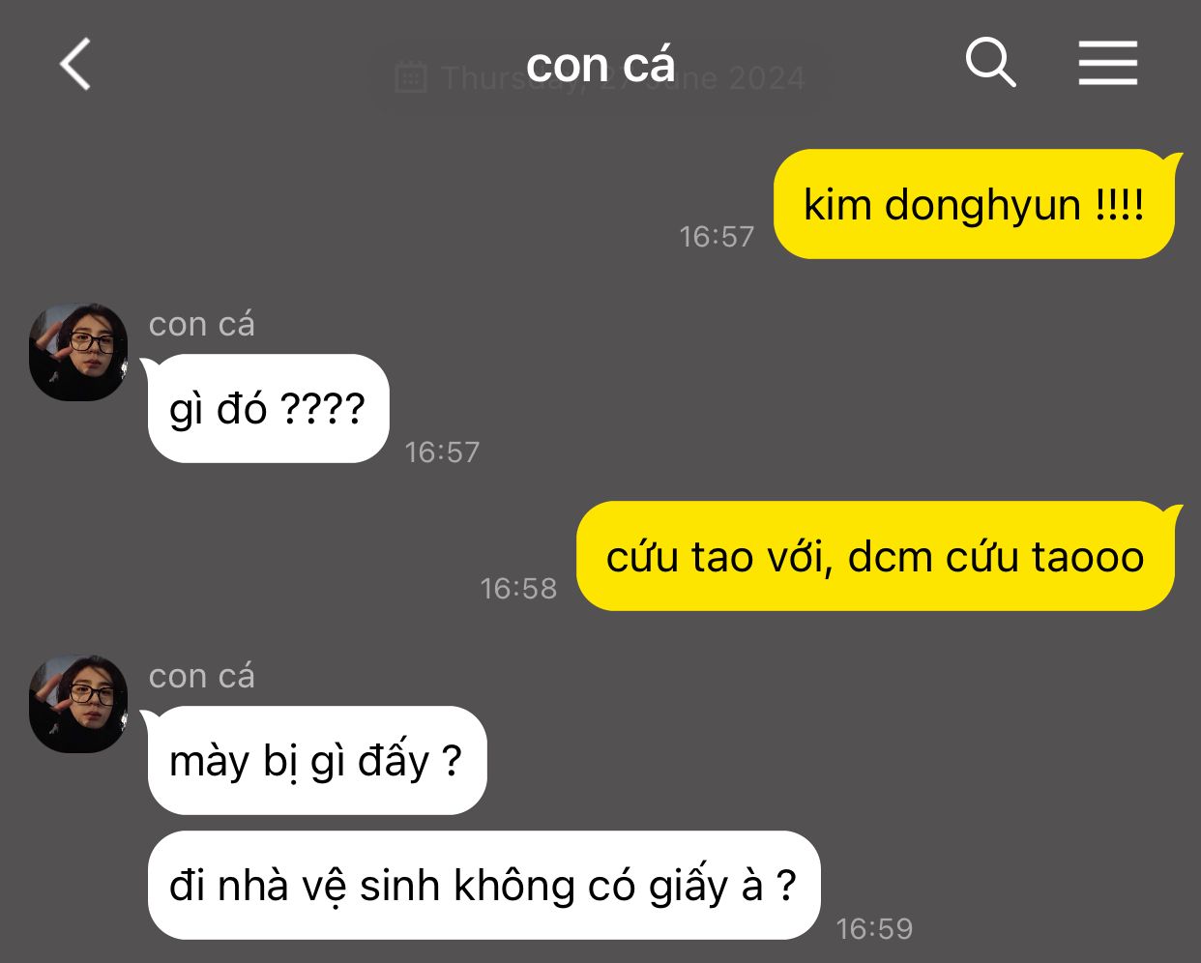Tap the chat title 'con cá'

coord(600,65)
